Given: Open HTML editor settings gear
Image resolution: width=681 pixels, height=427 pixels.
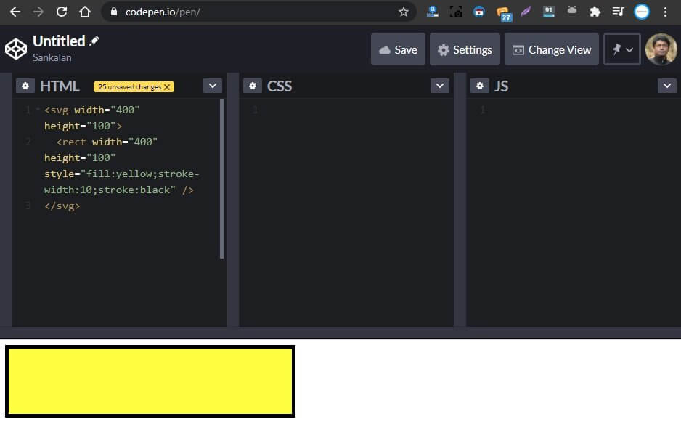Looking at the screenshot, I should tap(25, 86).
